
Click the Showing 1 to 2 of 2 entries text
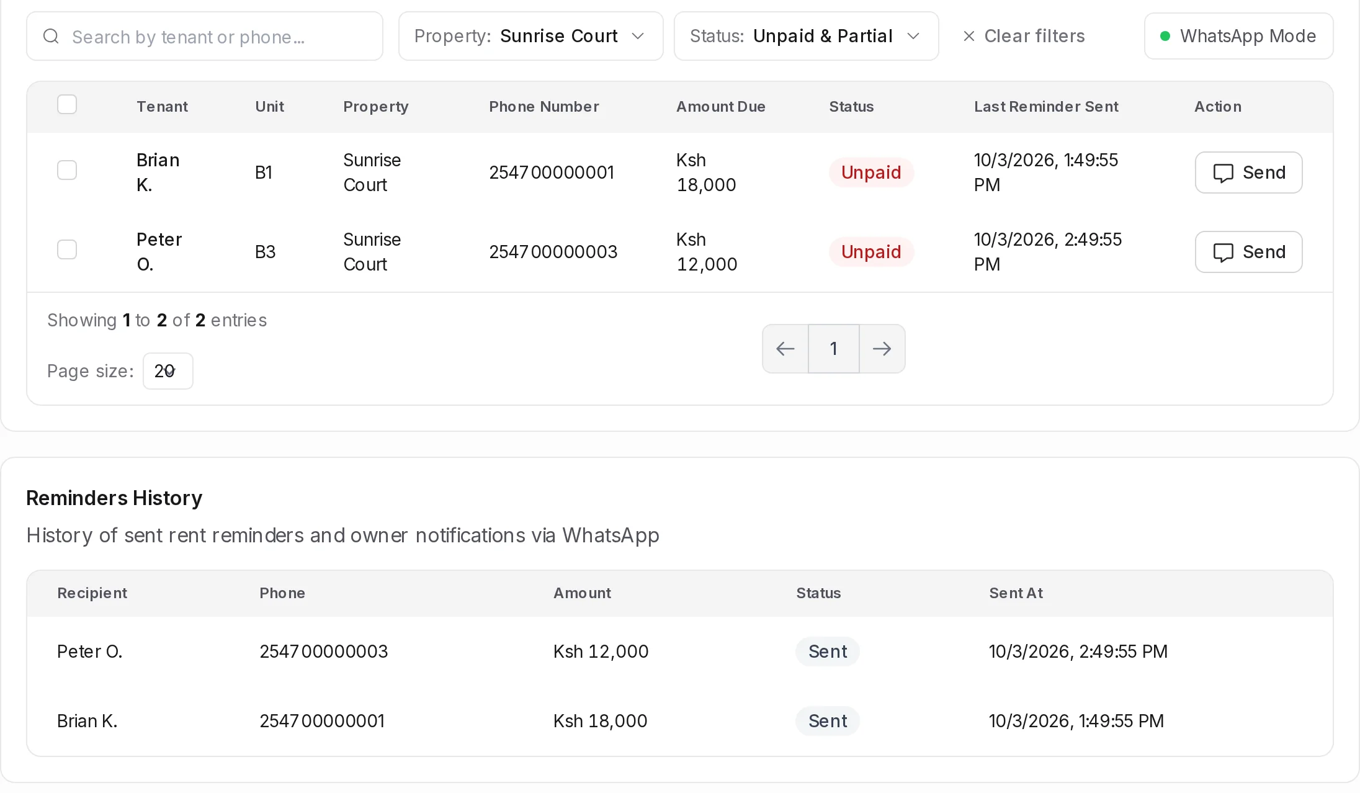157,320
